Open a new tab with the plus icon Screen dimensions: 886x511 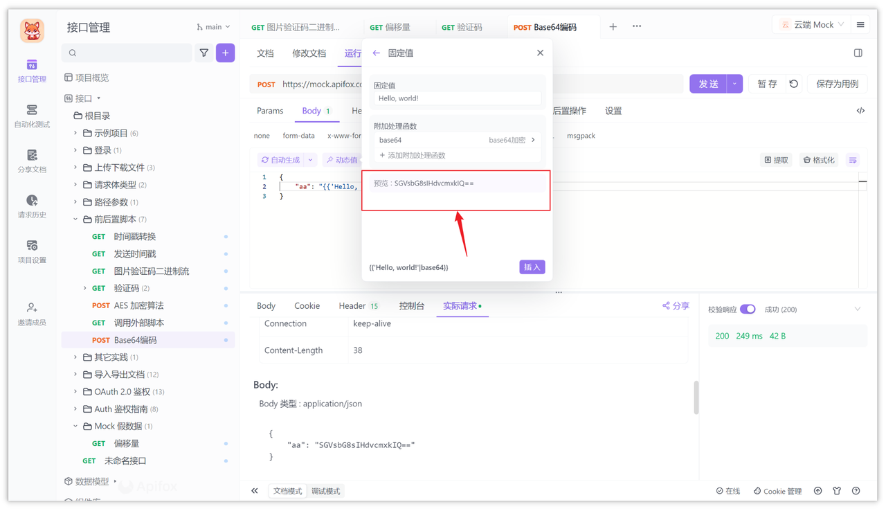[613, 26]
